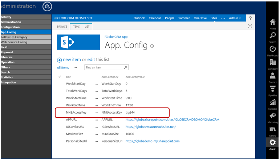Click the iGlobe CRM App link

[x=116, y=37]
